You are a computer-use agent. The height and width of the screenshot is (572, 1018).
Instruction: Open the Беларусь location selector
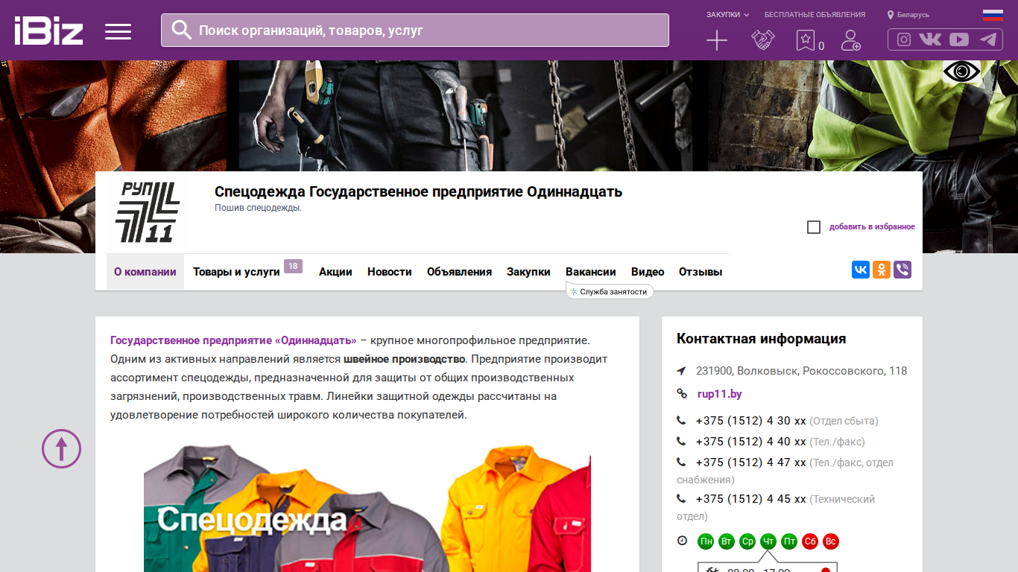click(908, 15)
